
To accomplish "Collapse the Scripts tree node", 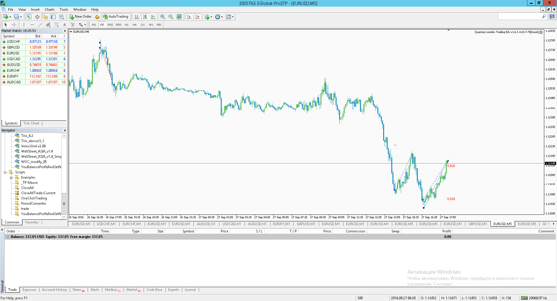I will tap(5, 172).
